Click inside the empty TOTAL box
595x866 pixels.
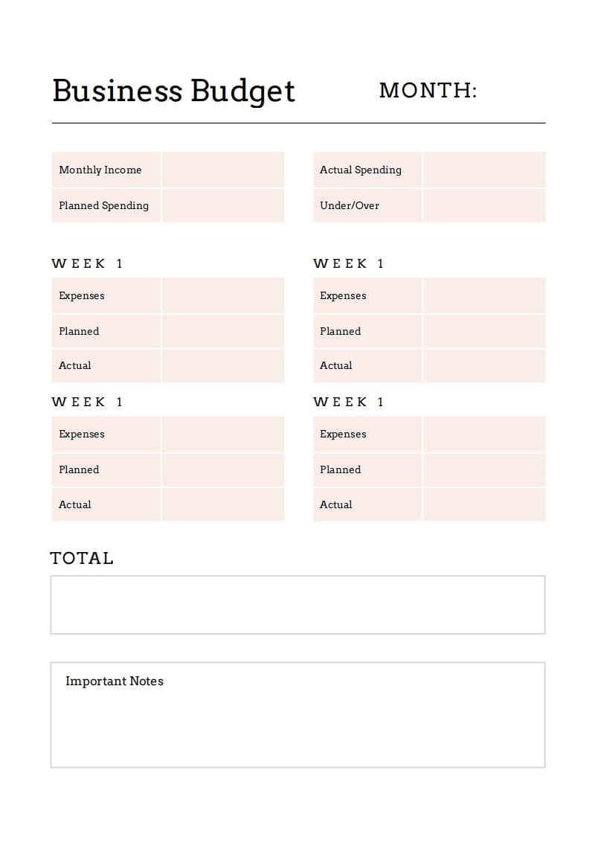pos(297,604)
